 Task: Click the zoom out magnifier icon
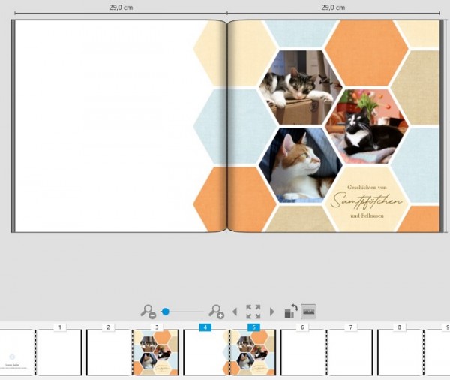tap(148, 312)
